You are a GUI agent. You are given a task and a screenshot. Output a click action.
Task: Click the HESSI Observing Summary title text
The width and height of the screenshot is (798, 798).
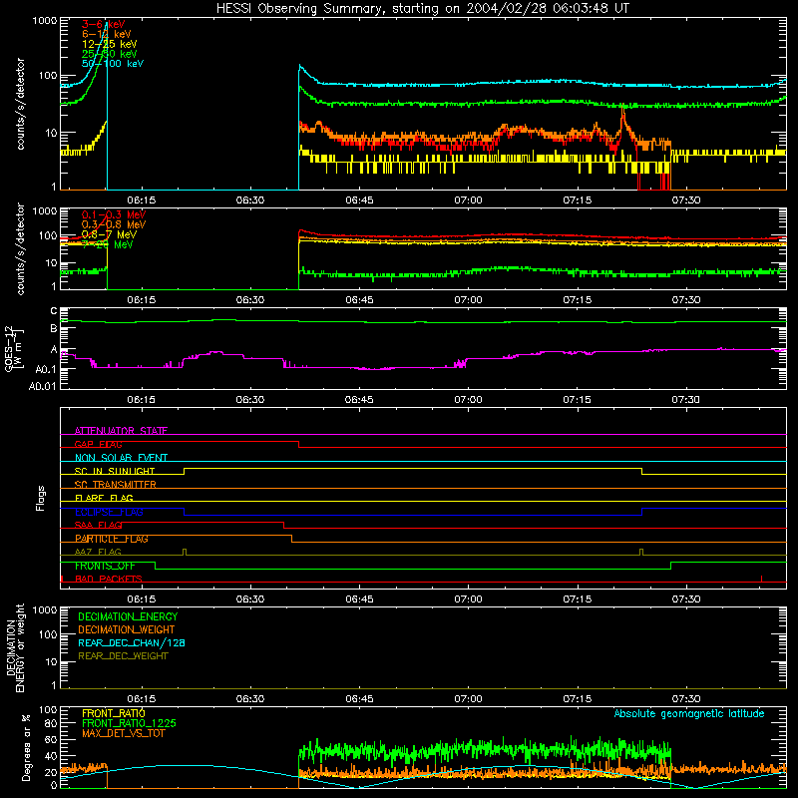422,9
